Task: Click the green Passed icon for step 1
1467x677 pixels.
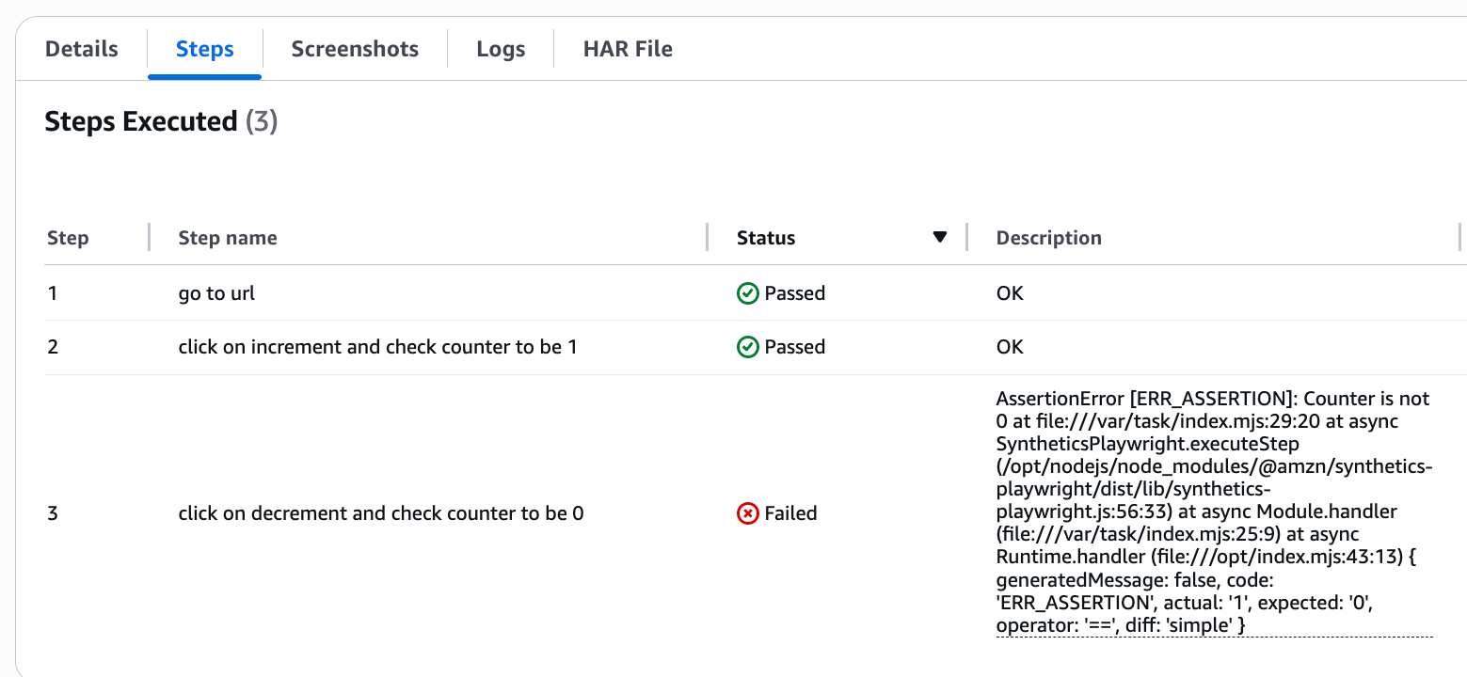Action: [747, 294]
